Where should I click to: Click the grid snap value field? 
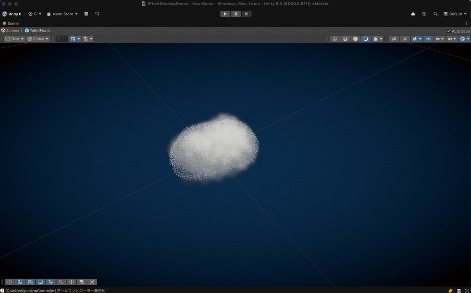point(62,39)
